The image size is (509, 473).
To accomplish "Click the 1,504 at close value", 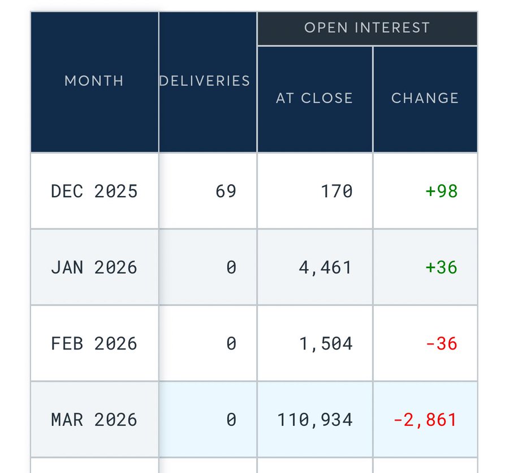I will tap(326, 344).
